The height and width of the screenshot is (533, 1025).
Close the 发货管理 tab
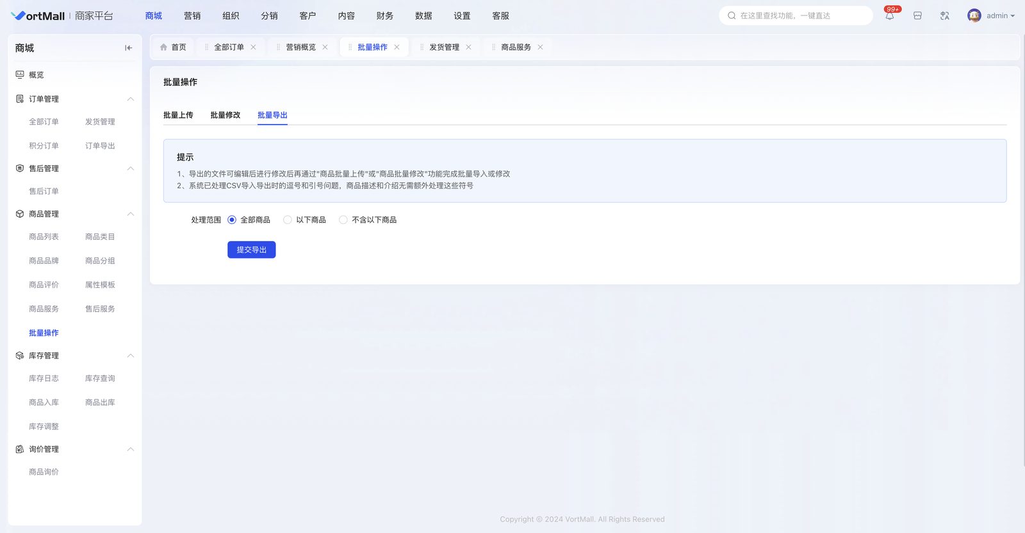(469, 47)
